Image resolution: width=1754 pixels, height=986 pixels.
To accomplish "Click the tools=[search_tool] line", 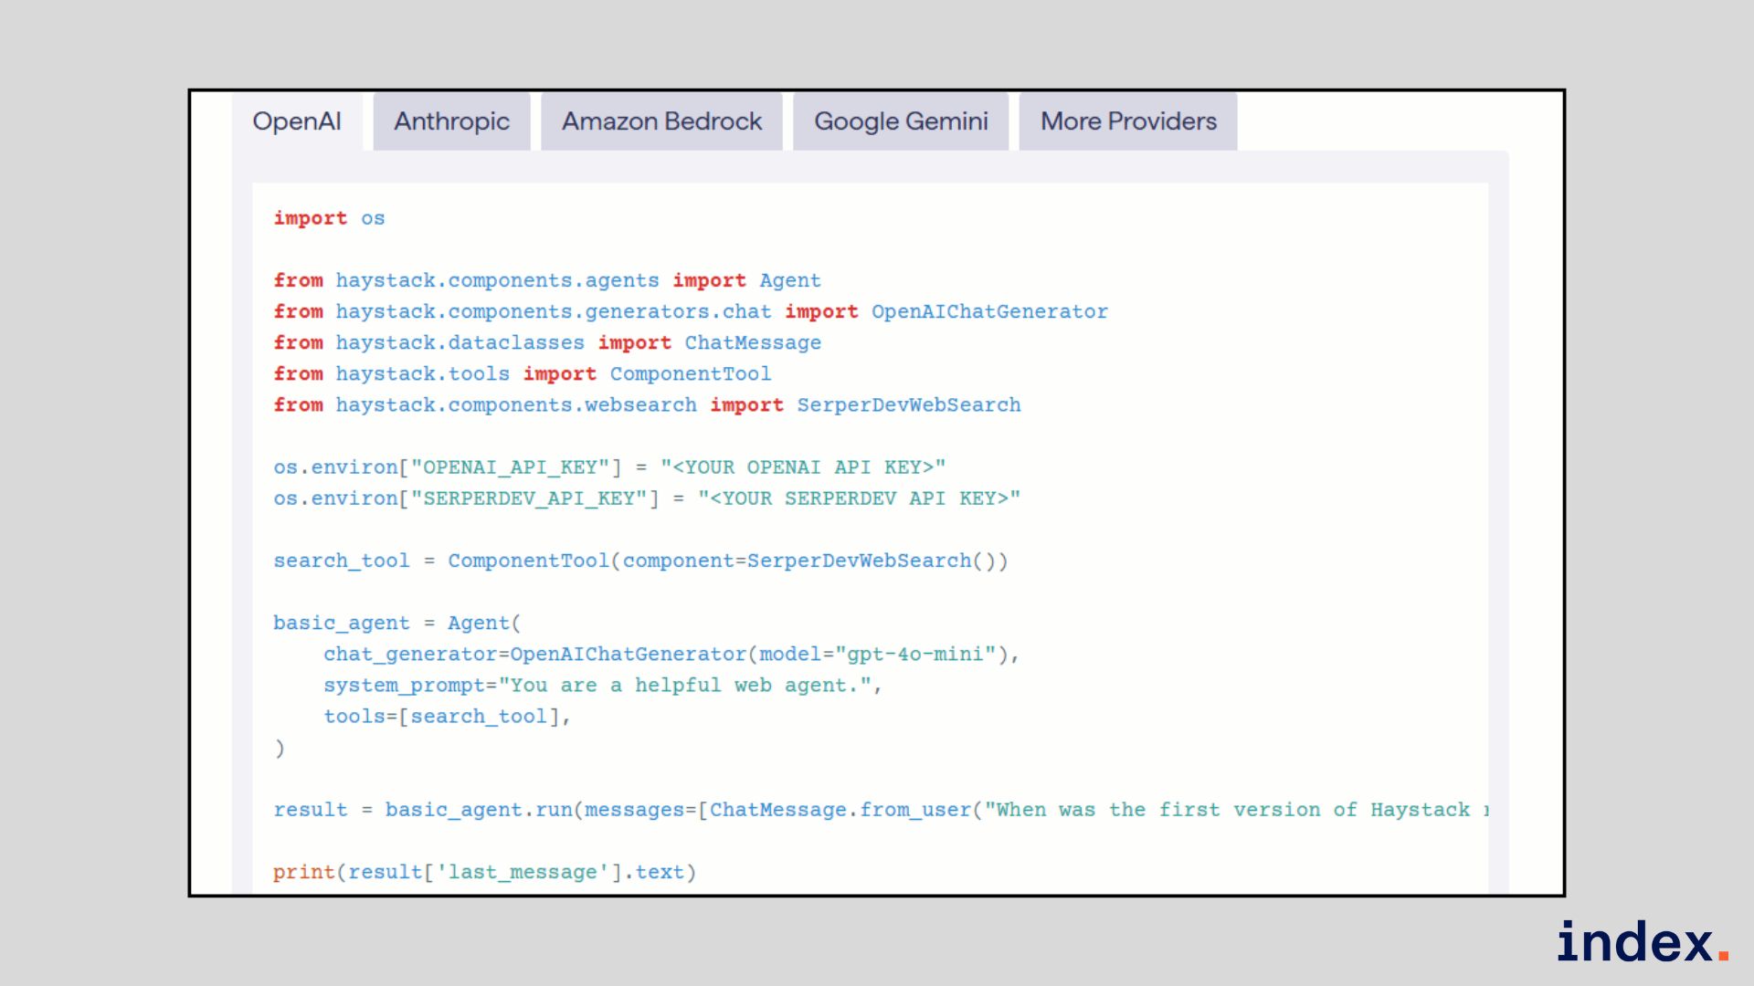I will tap(446, 717).
